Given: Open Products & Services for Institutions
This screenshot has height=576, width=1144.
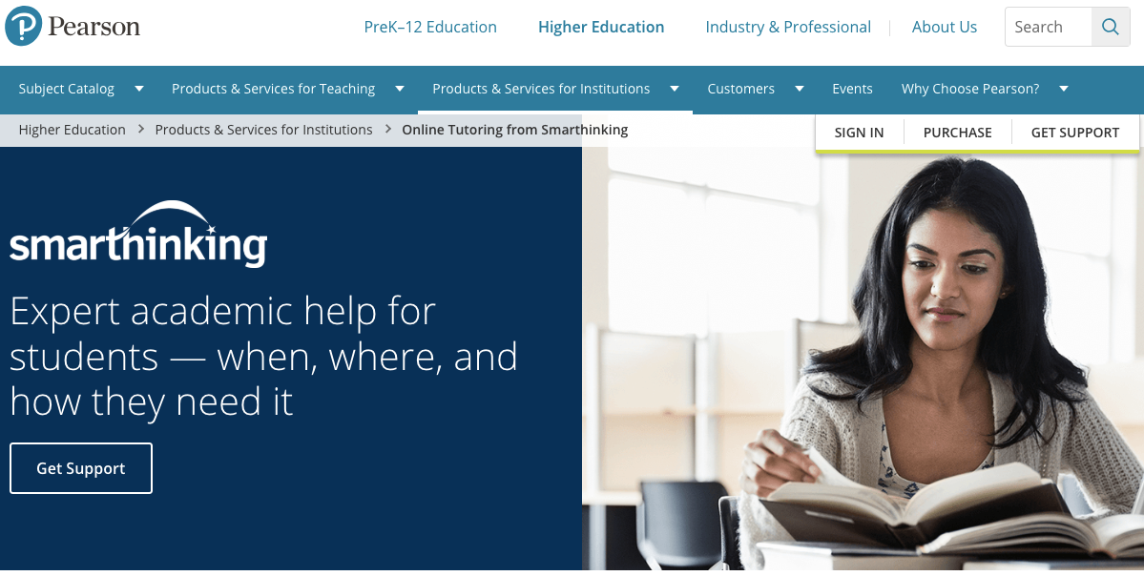Looking at the screenshot, I should pos(541,89).
